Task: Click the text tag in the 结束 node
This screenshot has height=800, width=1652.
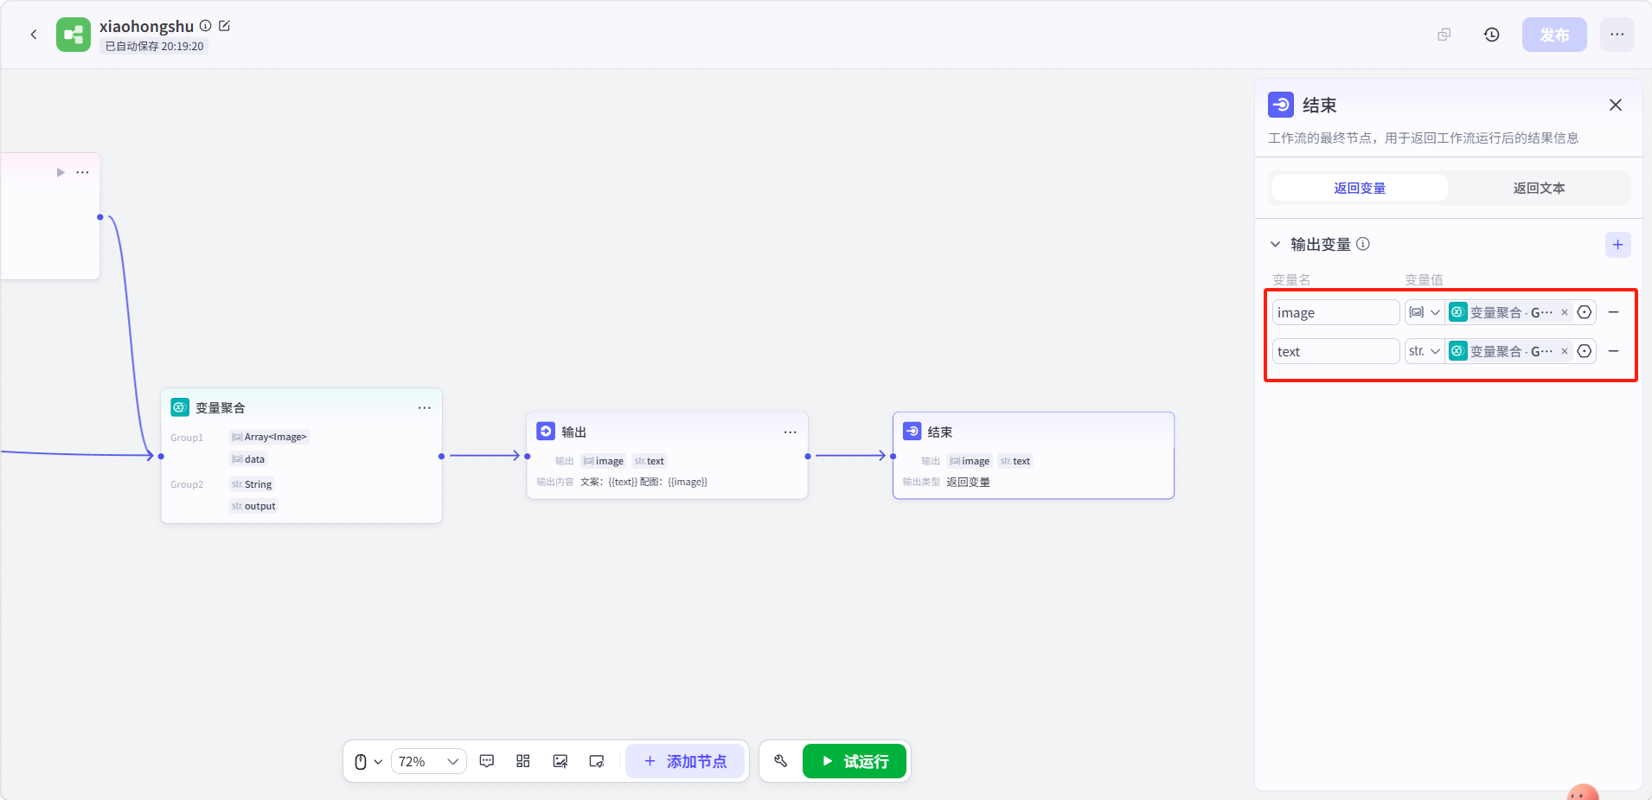Action: click(1015, 461)
